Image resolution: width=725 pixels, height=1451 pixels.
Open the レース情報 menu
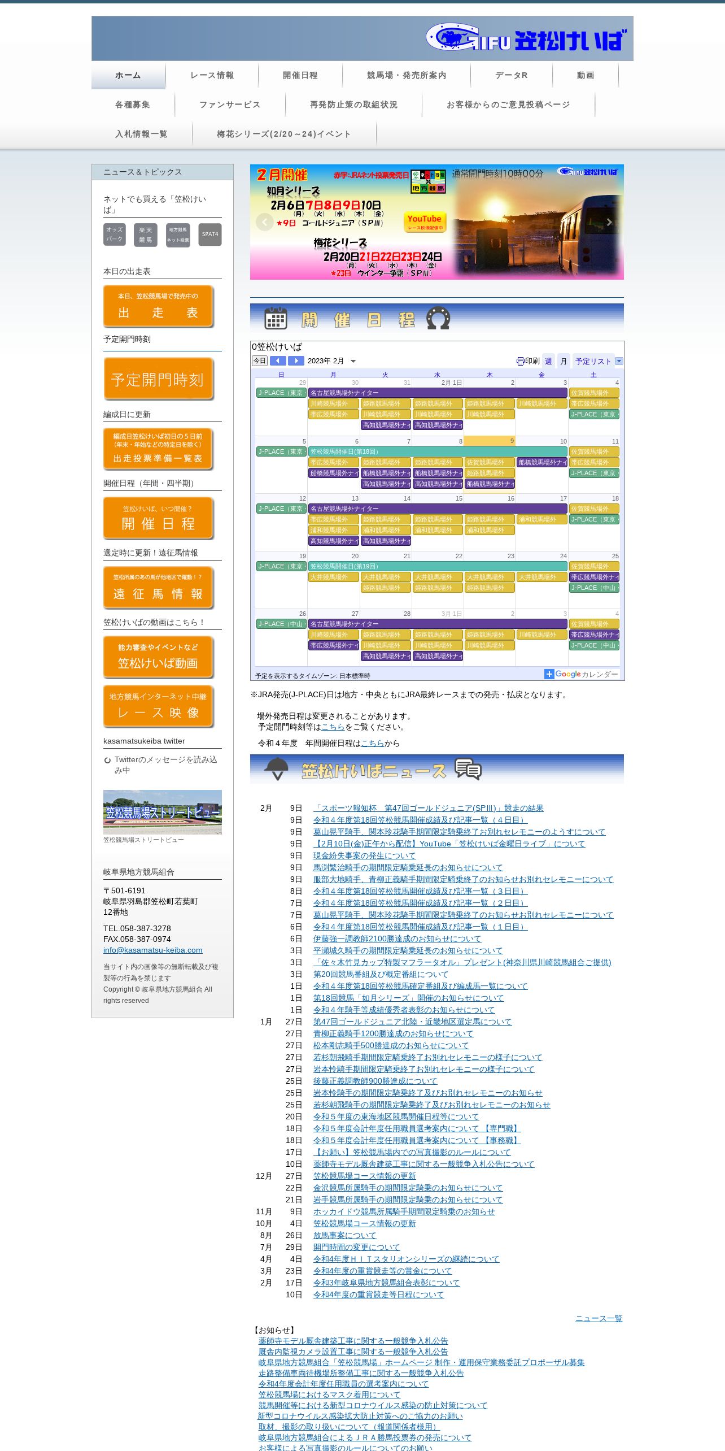pos(212,75)
